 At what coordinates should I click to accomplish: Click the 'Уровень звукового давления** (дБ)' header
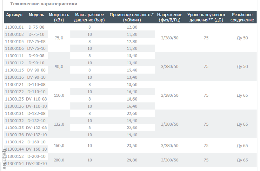coord(206,17)
